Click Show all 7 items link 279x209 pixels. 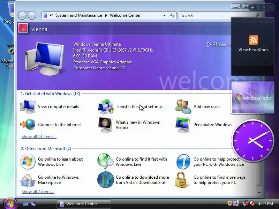coord(38,192)
